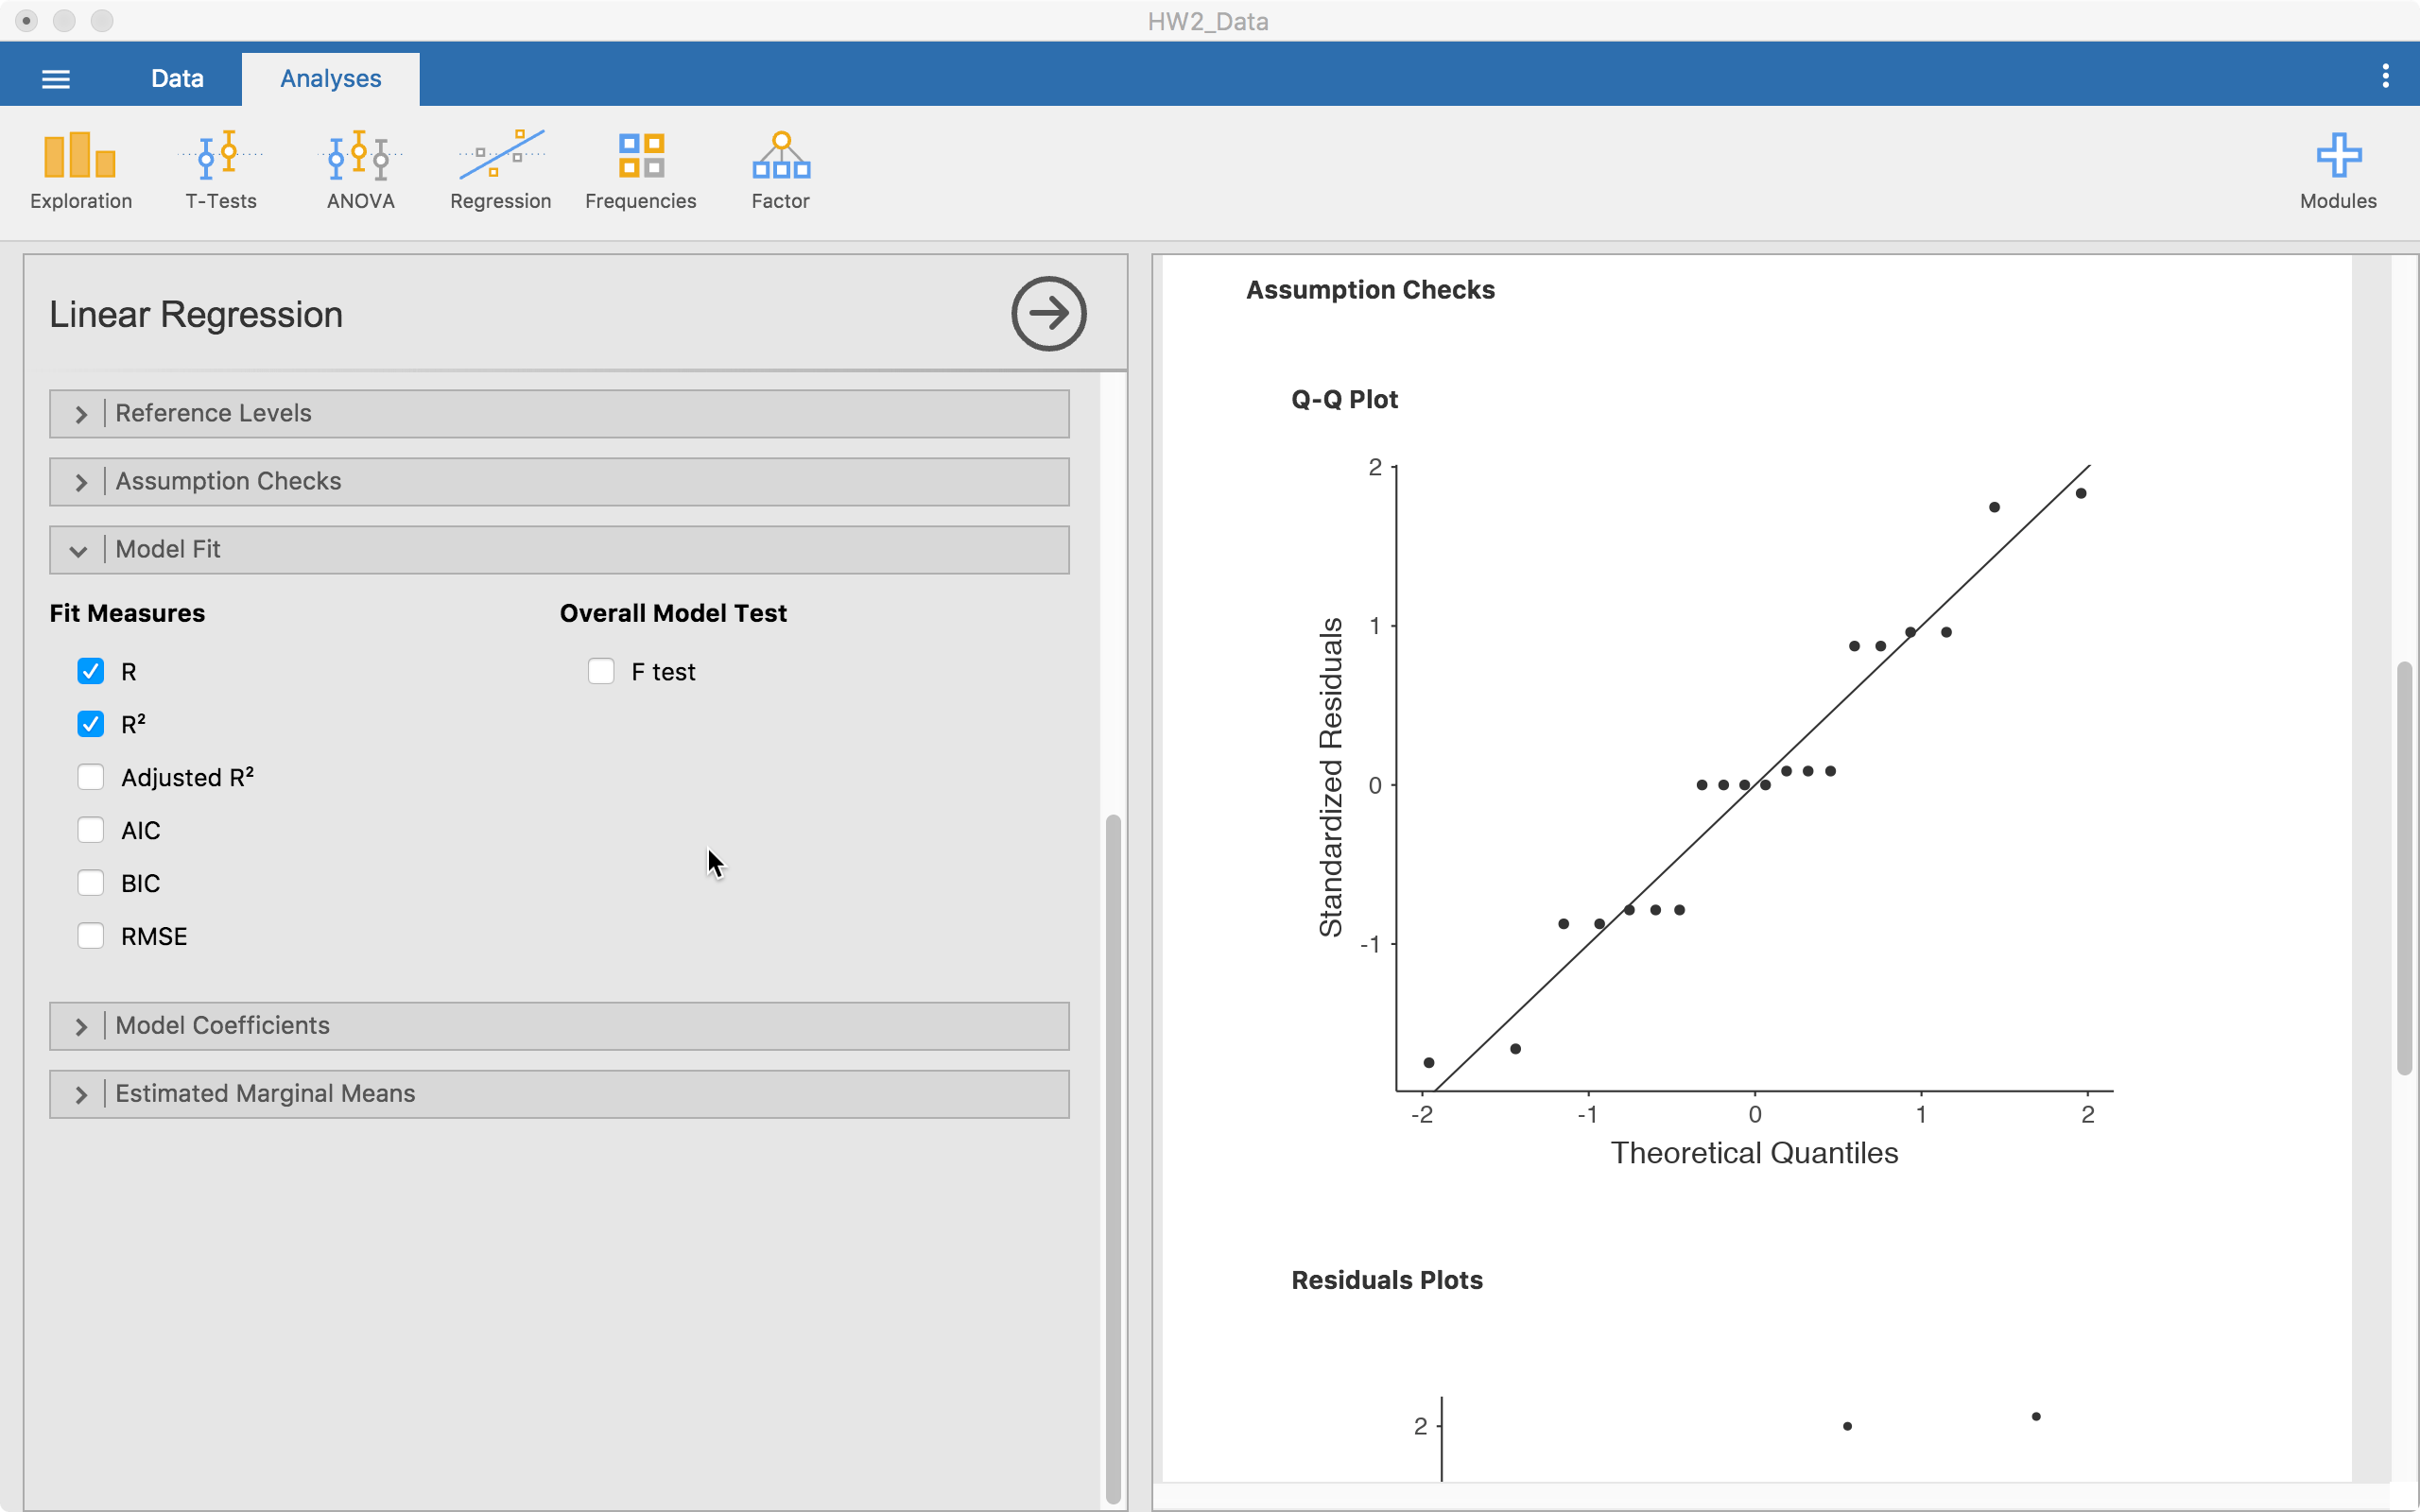Open the Frequencies analysis icon

pyautogui.click(x=640, y=168)
